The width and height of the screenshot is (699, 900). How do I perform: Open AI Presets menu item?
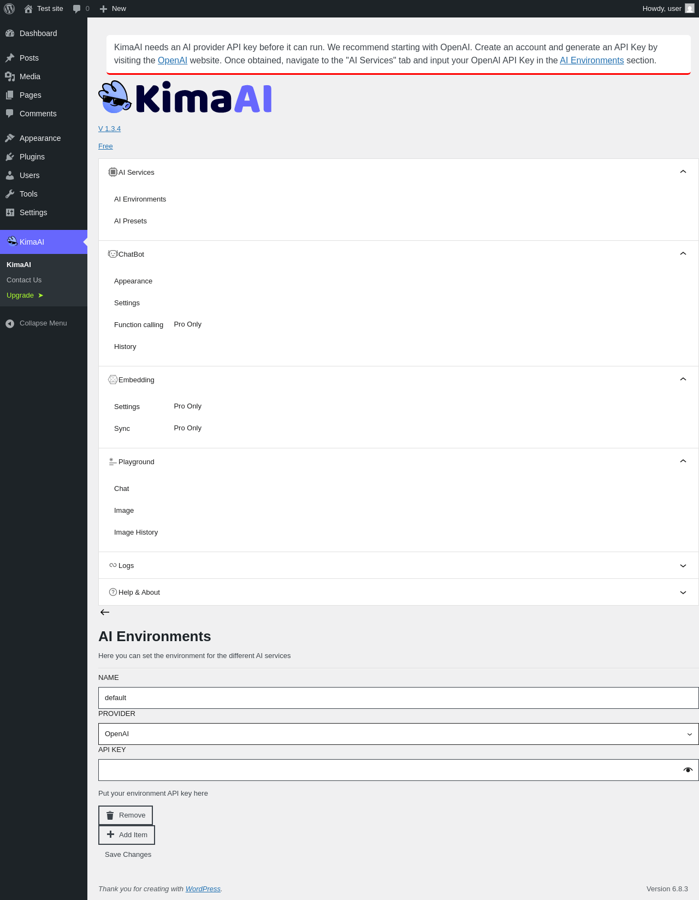pos(131,221)
